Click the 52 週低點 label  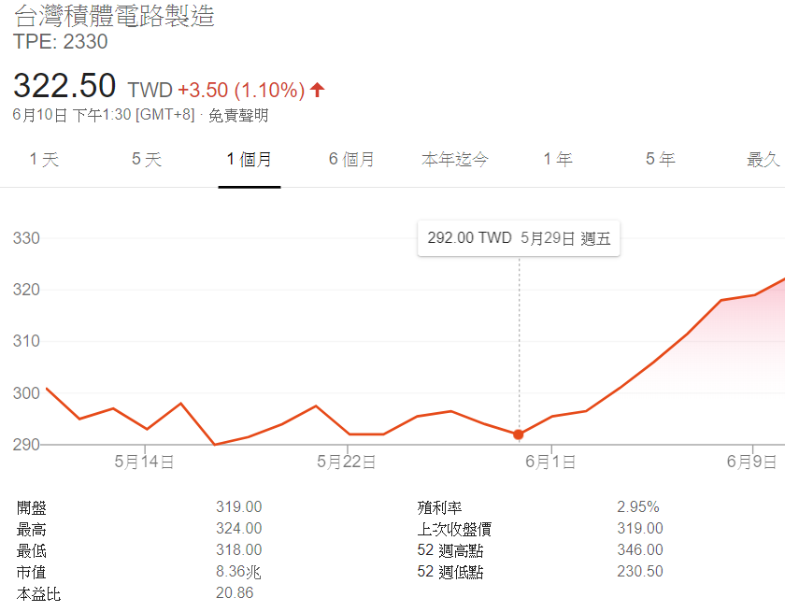pyautogui.click(x=450, y=572)
